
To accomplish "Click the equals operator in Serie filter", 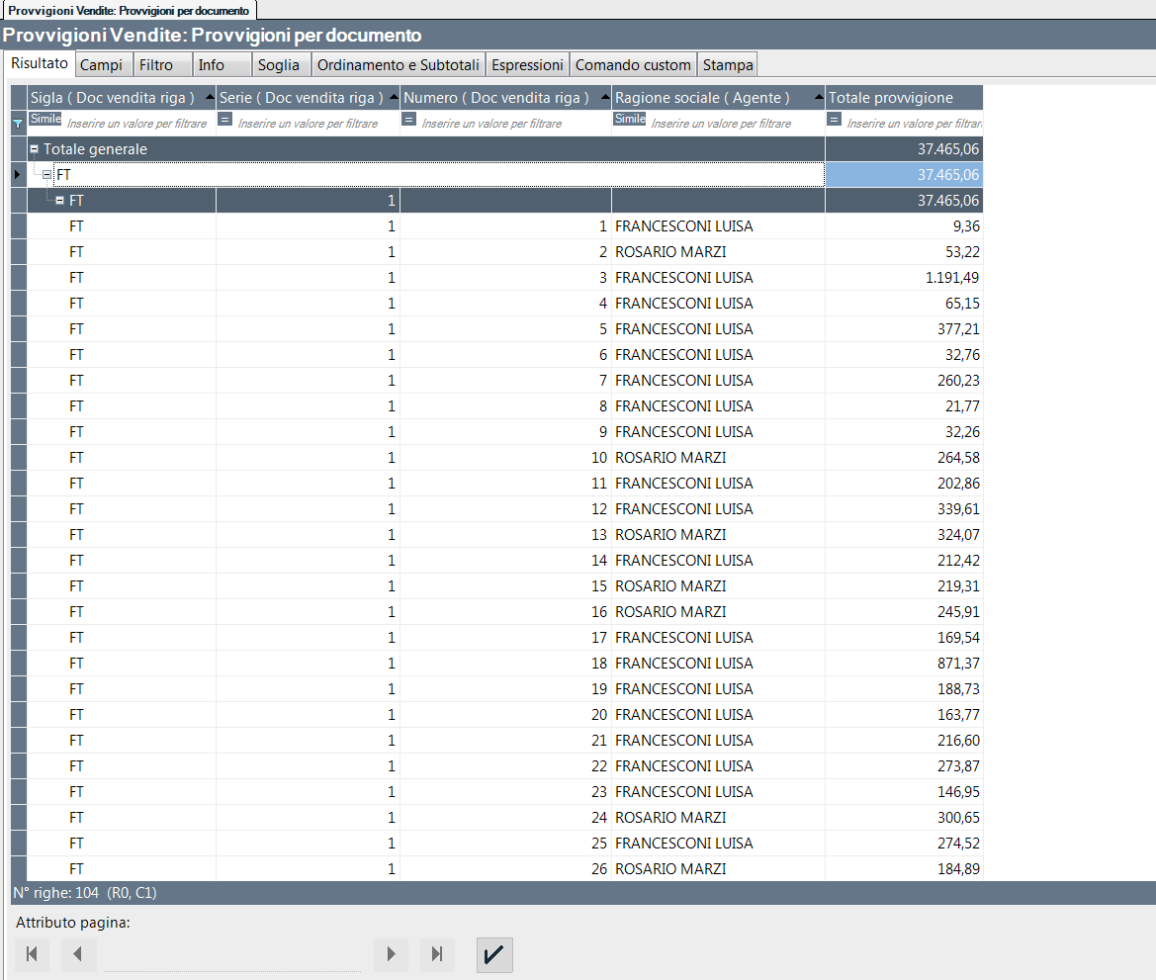I will click(x=225, y=119).
